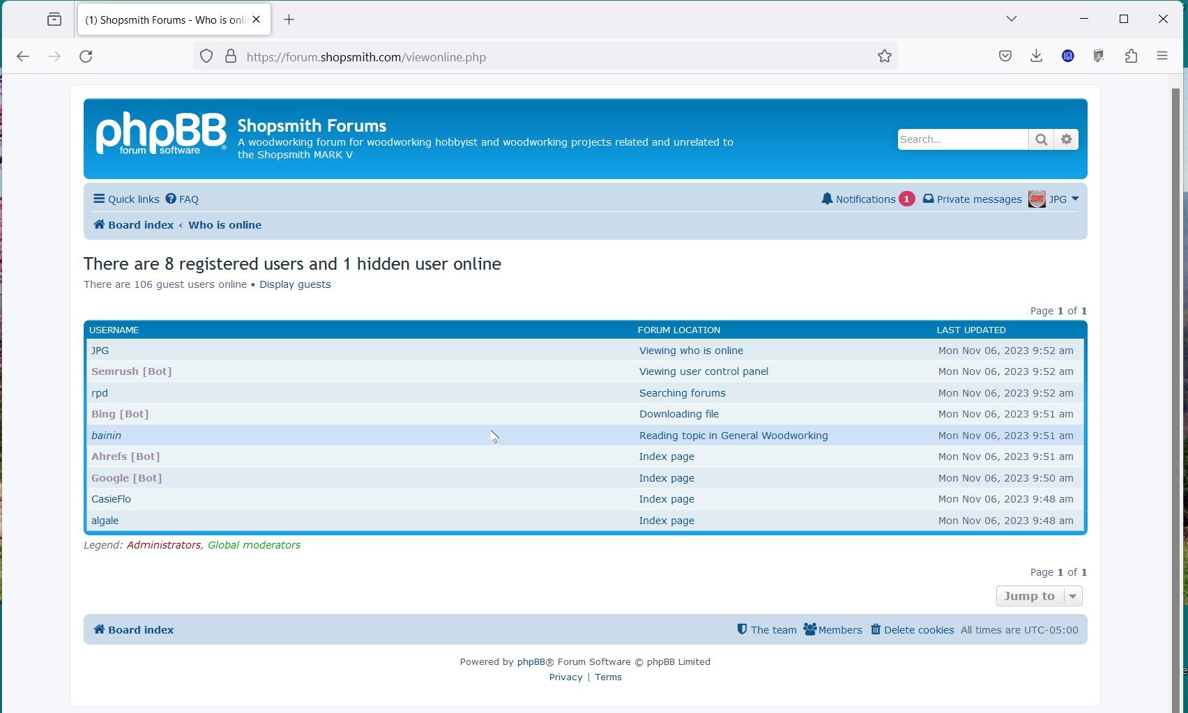
Task: Click the Members group icon
Action: pyautogui.click(x=809, y=629)
